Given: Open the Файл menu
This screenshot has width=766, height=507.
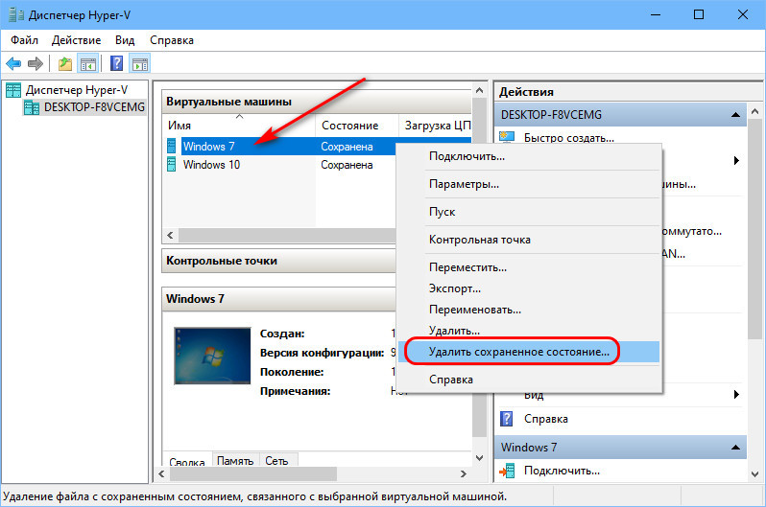Looking at the screenshot, I should [25, 40].
